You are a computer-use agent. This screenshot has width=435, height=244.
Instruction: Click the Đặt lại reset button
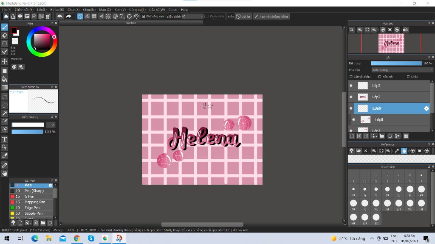pyautogui.click(x=243, y=17)
